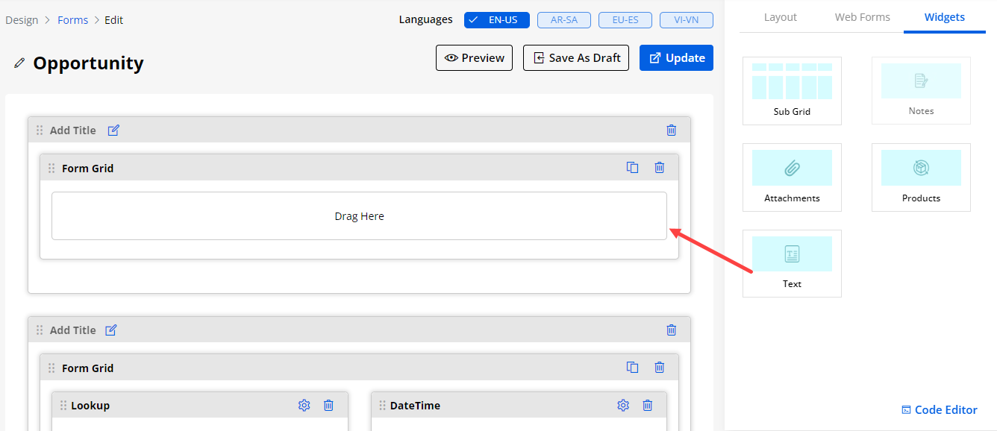The height and width of the screenshot is (431, 997).
Task: Save the form as draft
Action: pos(576,58)
